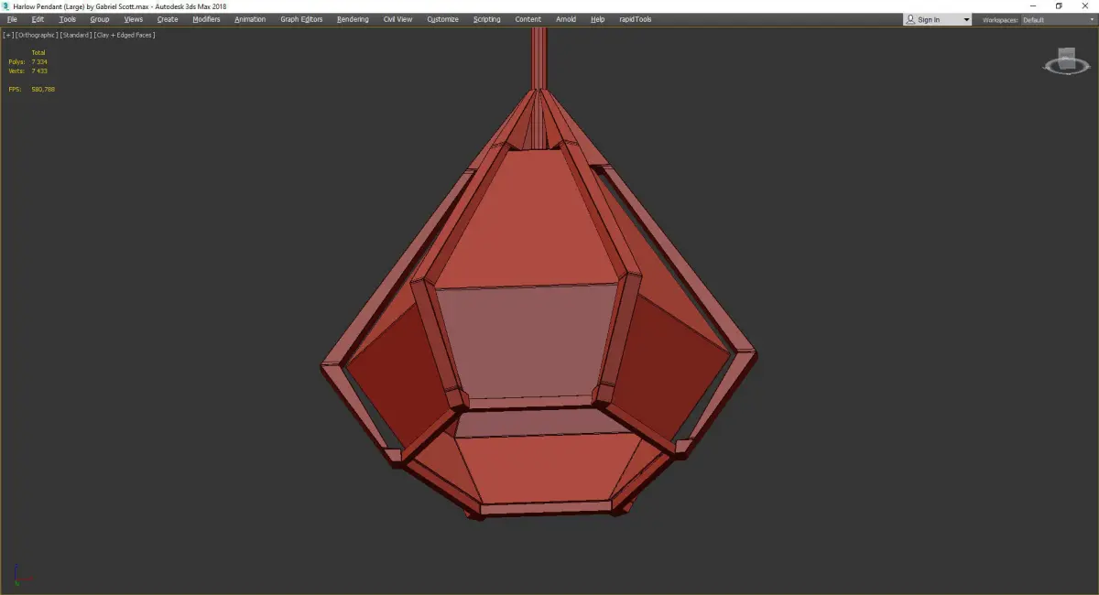Open the rapidTools menu
The image size is (1099, 595).
(x=635, y=19)
